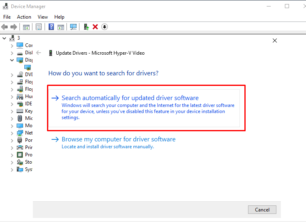306x222 pixels.
Task: Expand the Print queues category chevron
Action: 12,148
